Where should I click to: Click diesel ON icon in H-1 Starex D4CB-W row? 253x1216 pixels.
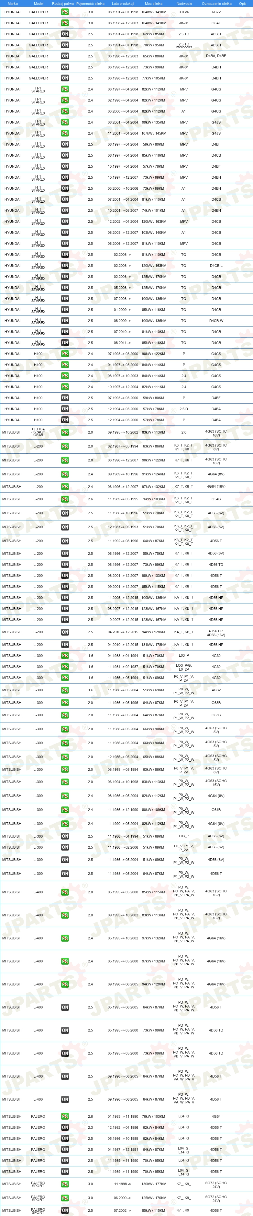(65, 320)
